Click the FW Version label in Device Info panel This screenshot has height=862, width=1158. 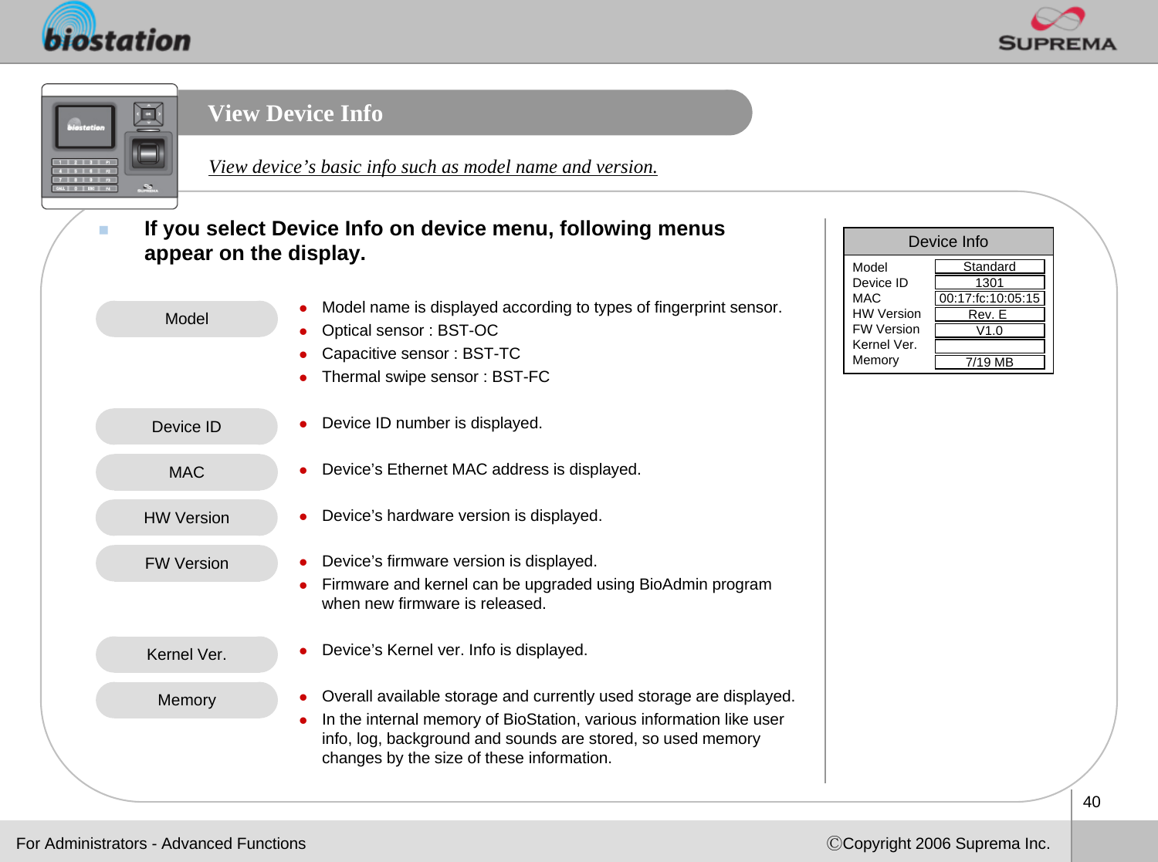885,329
